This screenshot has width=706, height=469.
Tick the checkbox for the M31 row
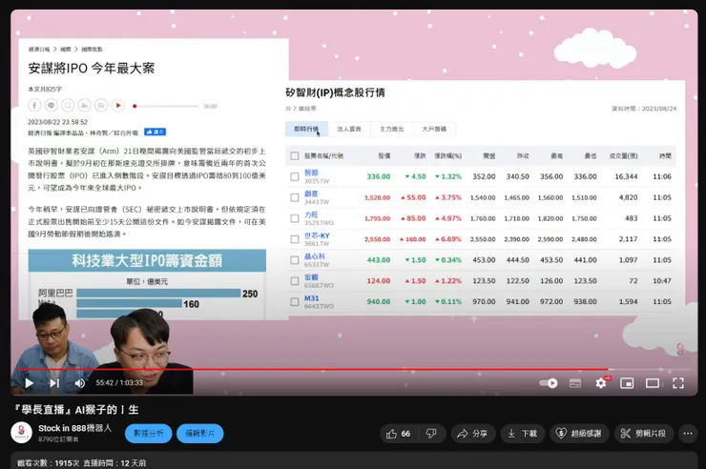[x=295, y=302]
